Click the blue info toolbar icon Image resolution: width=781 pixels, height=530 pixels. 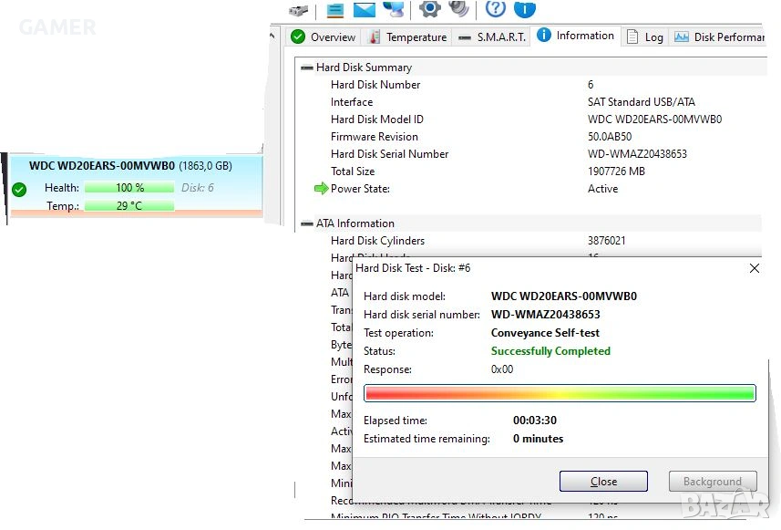(525, 8)
